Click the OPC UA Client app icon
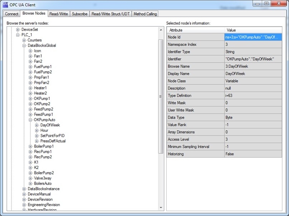Screen dimensions: 289x216 [5, 5]
